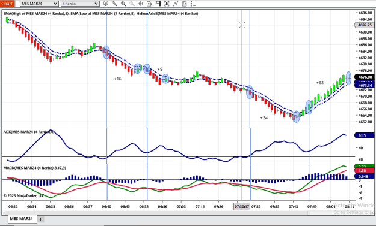Open the data box icon
Viewport: 376px width, 226px height.
click(x=149, y=4)
